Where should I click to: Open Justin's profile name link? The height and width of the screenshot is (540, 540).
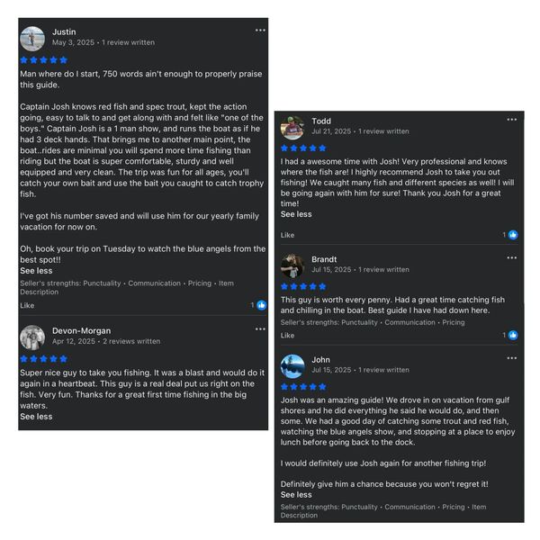[x=64, y=31]
